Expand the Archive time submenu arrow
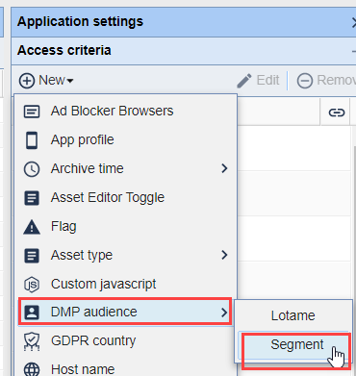This screenshot has width=356, height=376. click(x=224, y=168)
